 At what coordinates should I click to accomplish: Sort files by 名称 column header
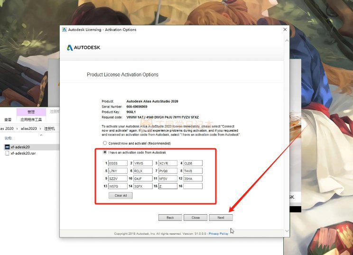[8, 138]
